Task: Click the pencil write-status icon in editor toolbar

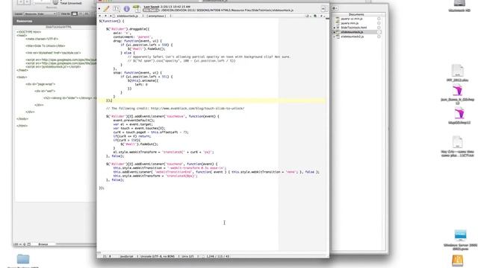Action: coord(106,9)
